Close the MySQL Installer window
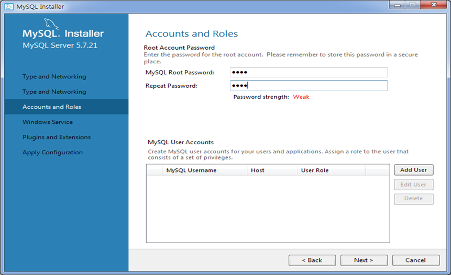This screenshot has width=451, height=275. click(x=434, y=5)
